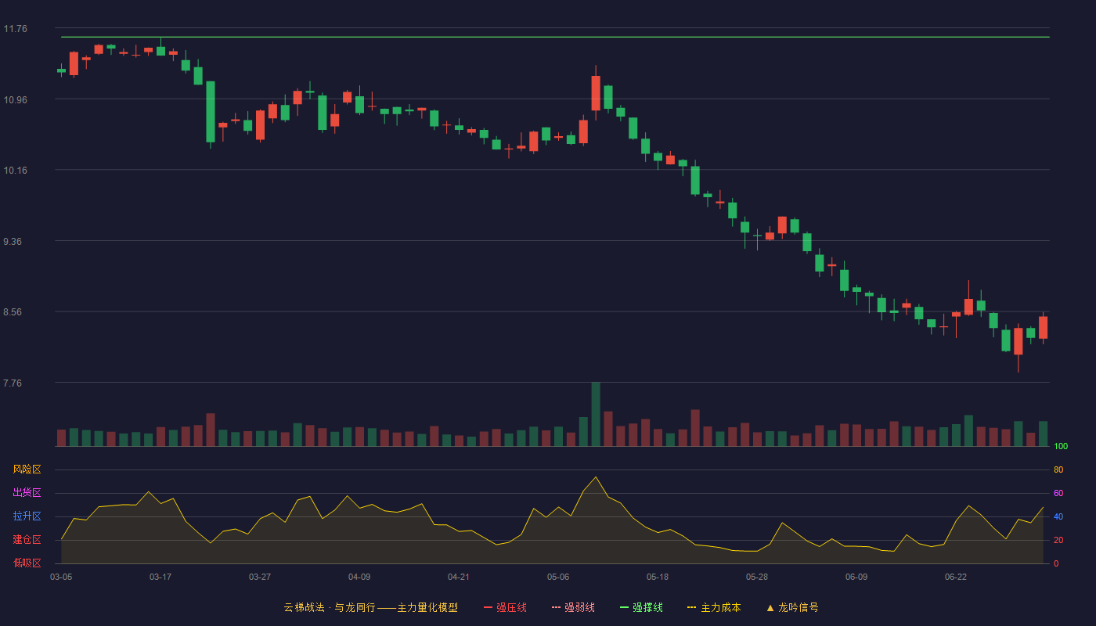Toggle the 主力成本 legend item
The width and height of the screenshot is (1096, 626).
(x=714, y=607)
